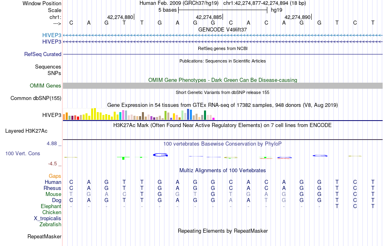The image size is (383, 246).
Task: Click Repeating Elements by RepeatMasker title
Action: pyautogui.click(x=223, y=231)
